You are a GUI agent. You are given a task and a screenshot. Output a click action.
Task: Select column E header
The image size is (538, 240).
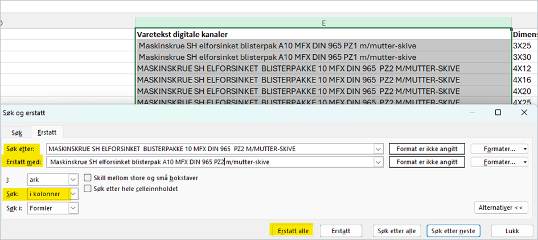click(323, 23)
